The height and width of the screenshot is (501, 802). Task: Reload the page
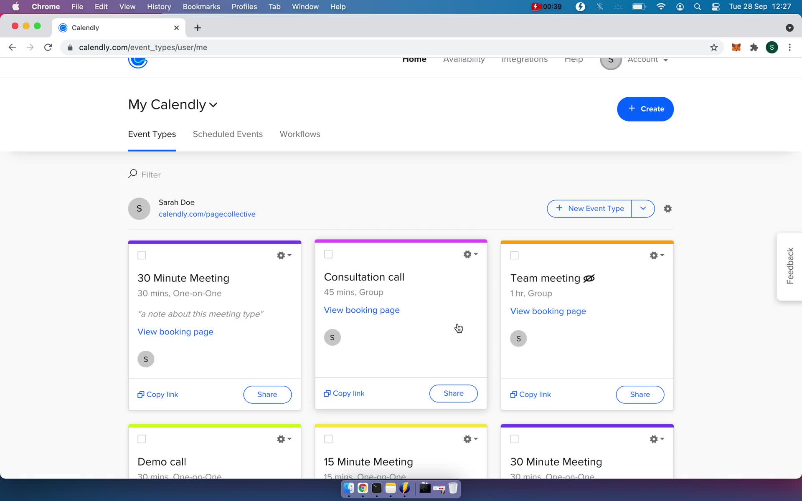[48, 48]
